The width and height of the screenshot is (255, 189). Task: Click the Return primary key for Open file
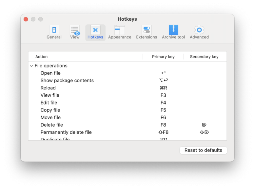163,73
